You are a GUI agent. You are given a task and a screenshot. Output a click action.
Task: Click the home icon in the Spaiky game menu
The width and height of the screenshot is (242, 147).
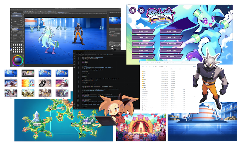pyautogui.click(x=133, y=11)
